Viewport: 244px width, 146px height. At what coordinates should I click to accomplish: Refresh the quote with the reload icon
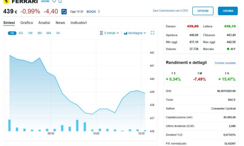point(64,12)
